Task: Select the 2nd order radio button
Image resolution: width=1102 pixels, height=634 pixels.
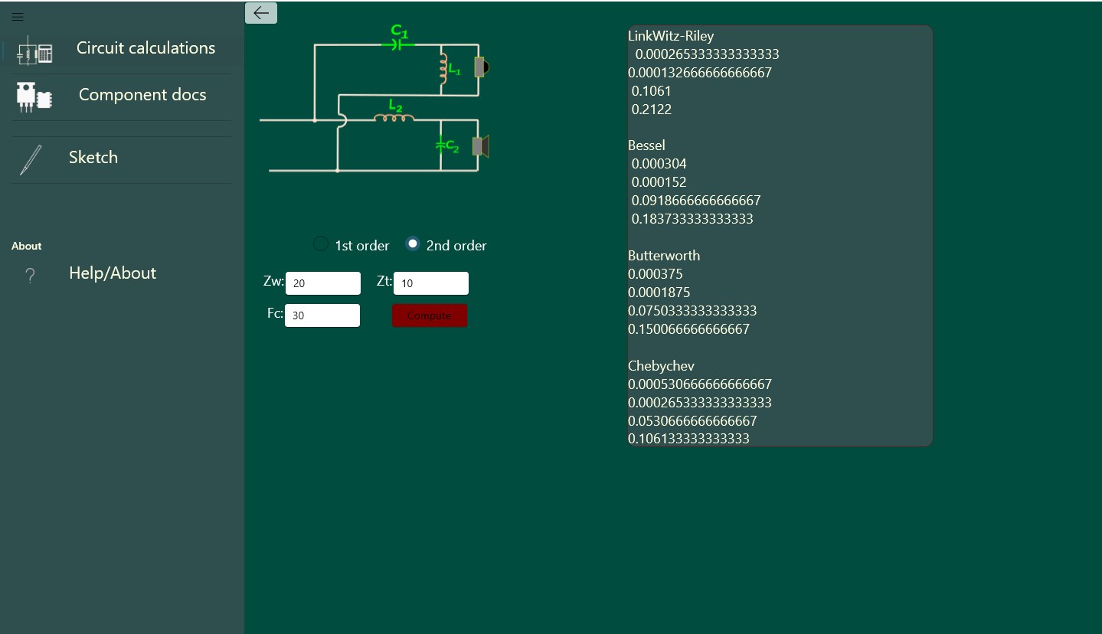Action: 412,243
